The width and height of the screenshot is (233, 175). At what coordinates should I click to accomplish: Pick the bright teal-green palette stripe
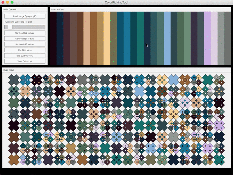point(140,38)
